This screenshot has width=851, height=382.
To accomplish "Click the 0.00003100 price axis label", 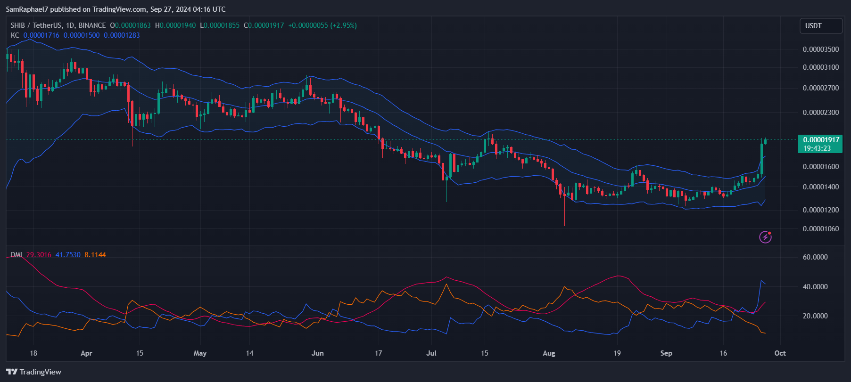I will click(821, 67).
